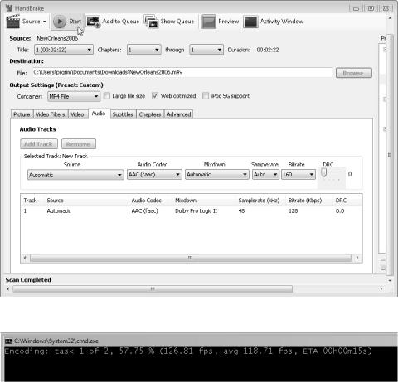Switch to the Video tab
Screen dimensions: 398x382
[x=78, y=114]
